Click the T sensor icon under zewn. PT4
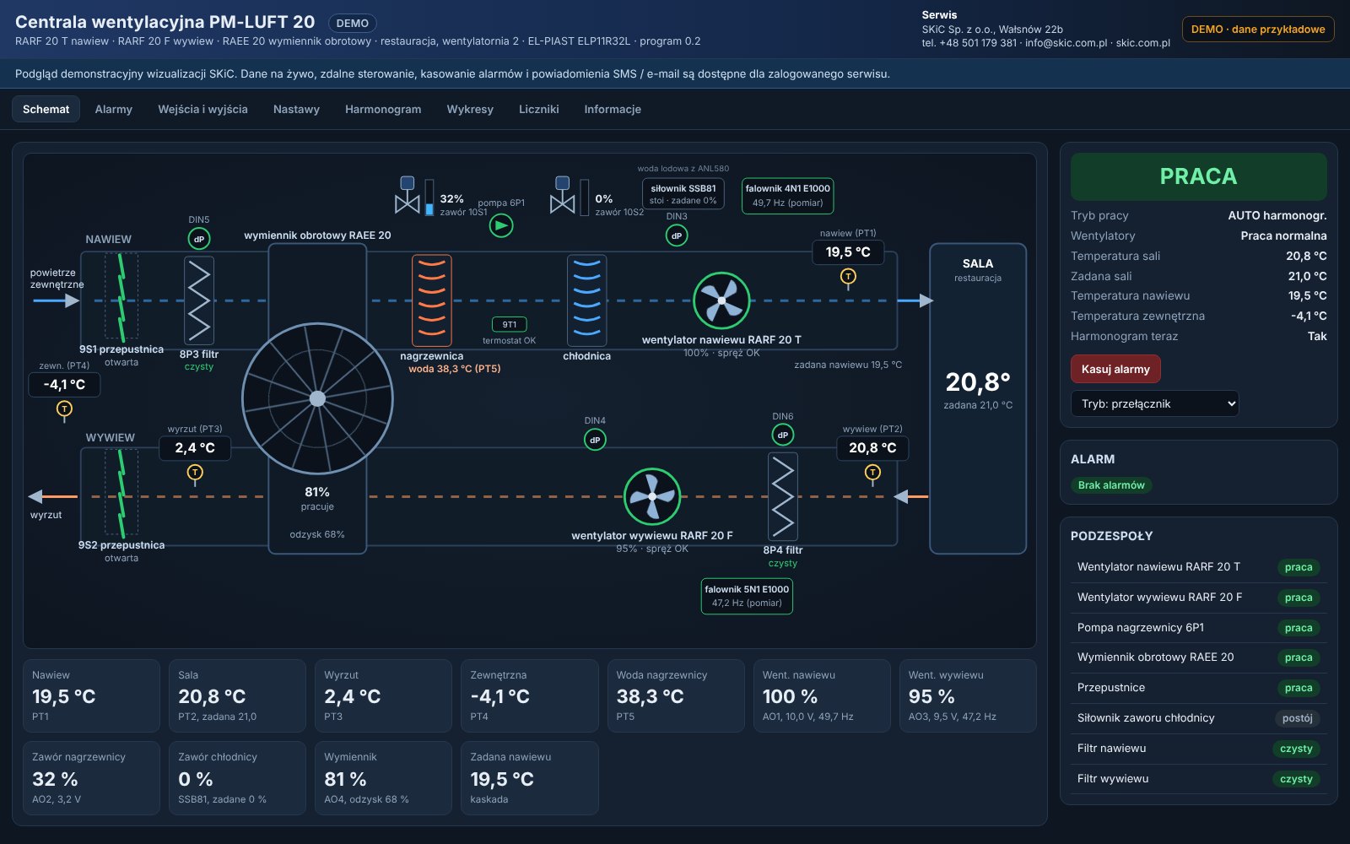The image size is (1350, 844). pos(64,409)
